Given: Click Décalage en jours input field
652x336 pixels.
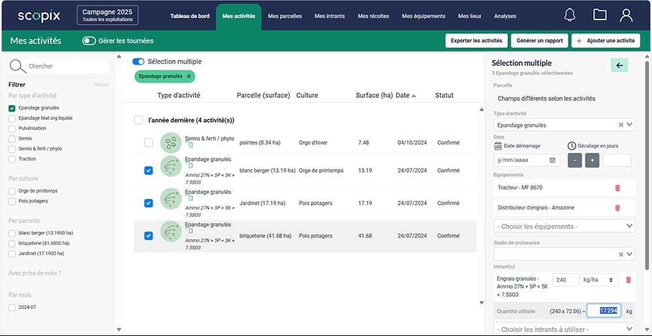Looking at the screenshot, I should tap(617, 160).
